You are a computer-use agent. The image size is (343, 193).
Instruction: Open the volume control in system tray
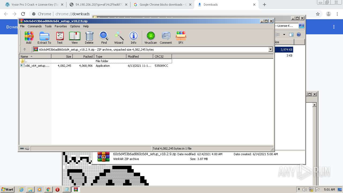[305, 190]
